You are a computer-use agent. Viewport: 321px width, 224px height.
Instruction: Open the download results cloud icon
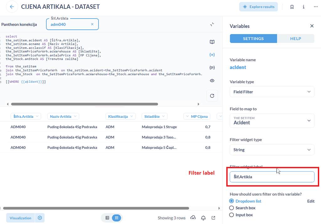coord(193,217)
